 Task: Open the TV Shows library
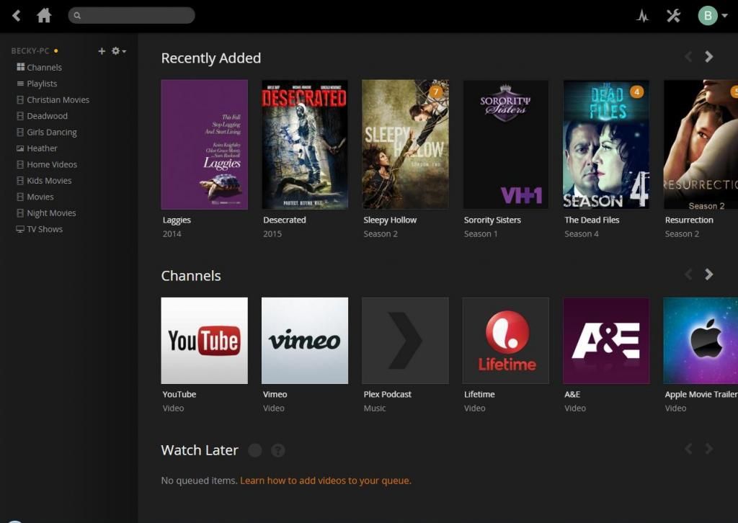point(44,229)
